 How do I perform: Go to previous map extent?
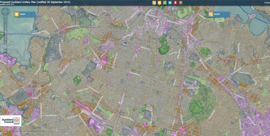4,18
